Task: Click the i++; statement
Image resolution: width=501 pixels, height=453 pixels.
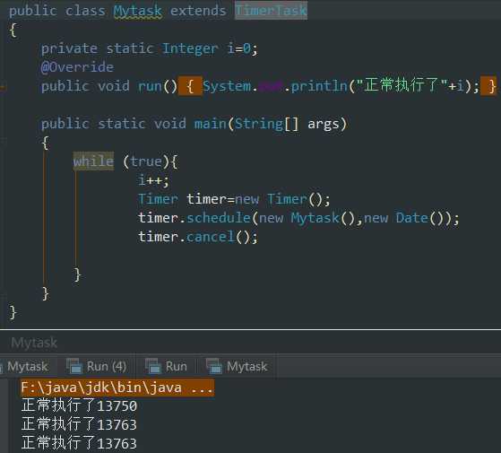Action: tap(153, 180)
